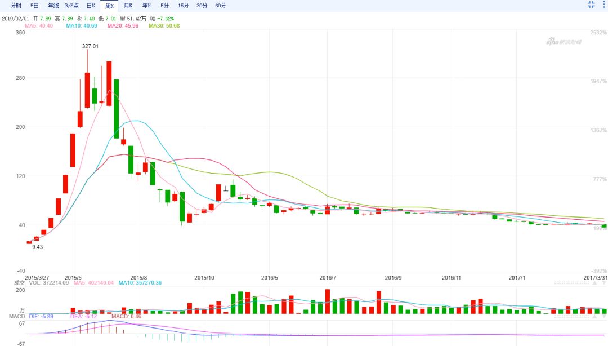Select the 年线 yearly line tab
The image size is (608, 346).
click(x=53, y=6)
